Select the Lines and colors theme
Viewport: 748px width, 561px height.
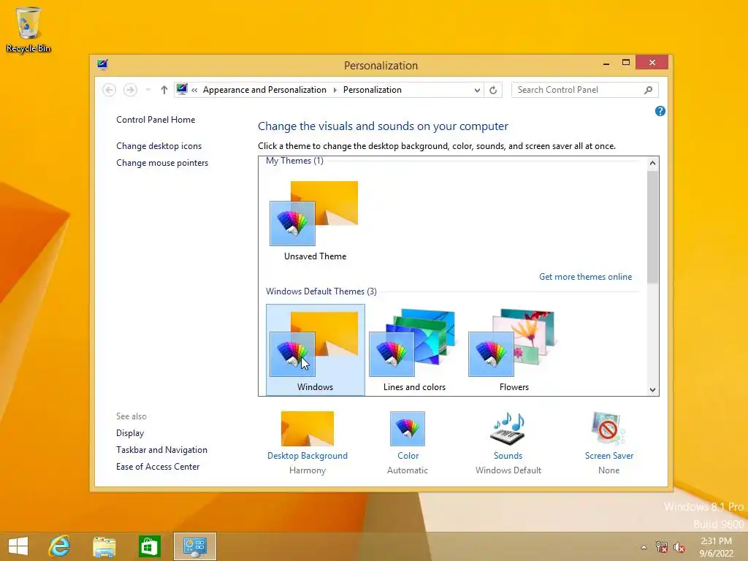[415, 350]
